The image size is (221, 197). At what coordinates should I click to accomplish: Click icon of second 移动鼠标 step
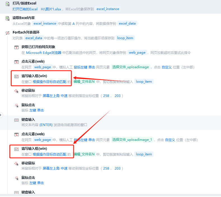click(x=17, y=164)
